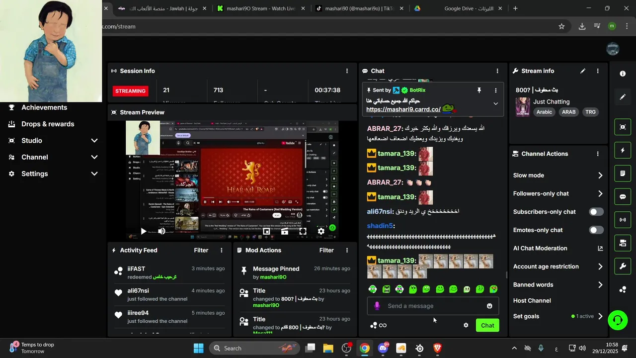Viewport: 636px width, 358px height.
Task: Open AI Chat Moderation external link
Action: tap(600, 249)
